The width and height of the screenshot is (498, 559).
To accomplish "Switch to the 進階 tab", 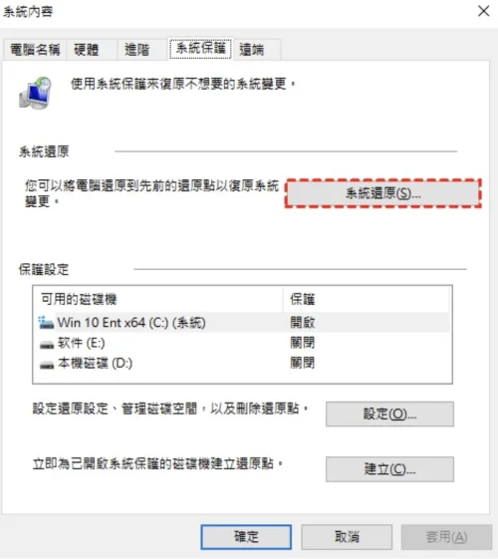I will (136, 49).
